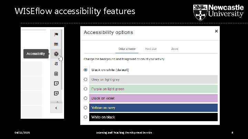The image size is (248, 139).
Task: Open the notepad icon in the sidebar
Action: coord(56,73)
